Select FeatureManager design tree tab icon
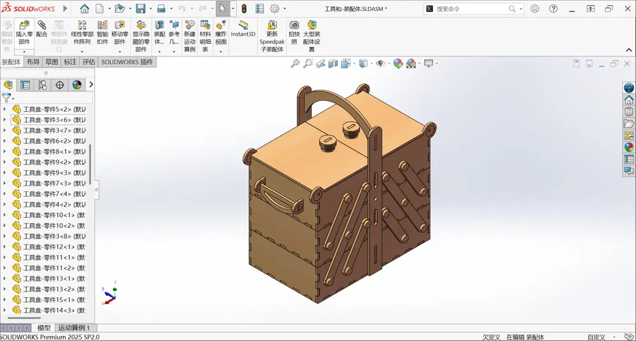 (x=8, y=84)
